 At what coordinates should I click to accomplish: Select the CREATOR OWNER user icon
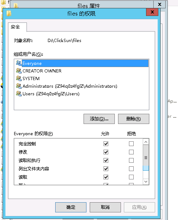click(19, 71)
